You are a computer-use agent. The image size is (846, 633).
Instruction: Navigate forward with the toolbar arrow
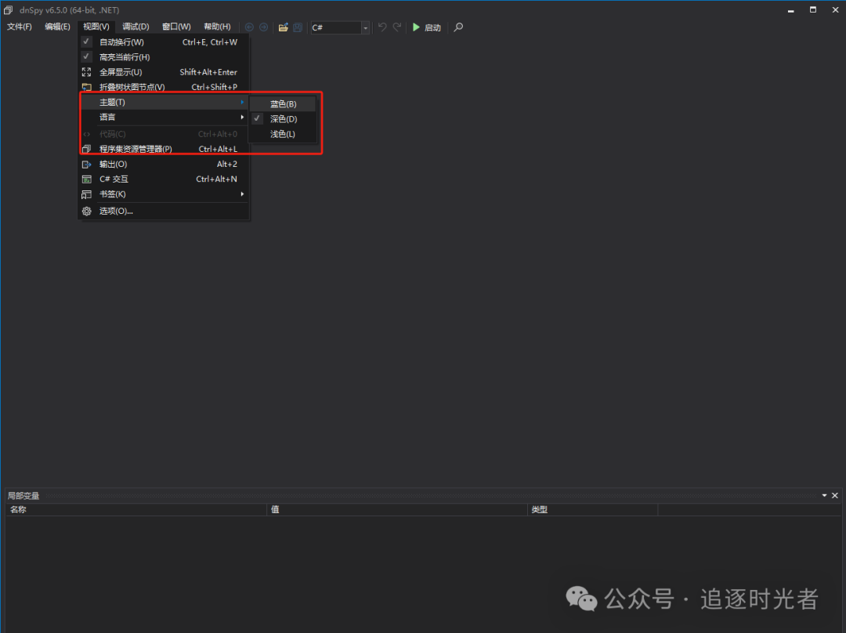pos(263,27)
